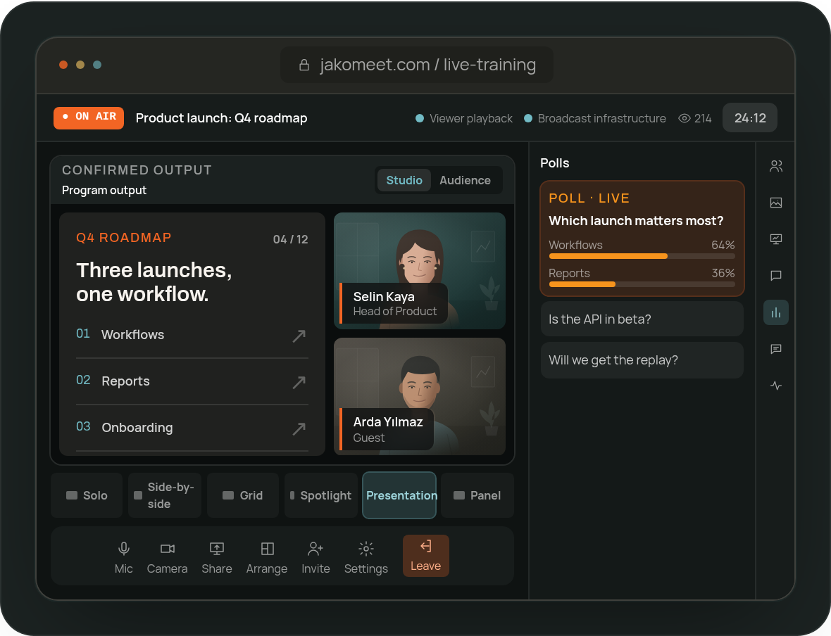Screen dimensions: 831x636
Task: Click the viewer count eye icon
Action: pos(685,118)
